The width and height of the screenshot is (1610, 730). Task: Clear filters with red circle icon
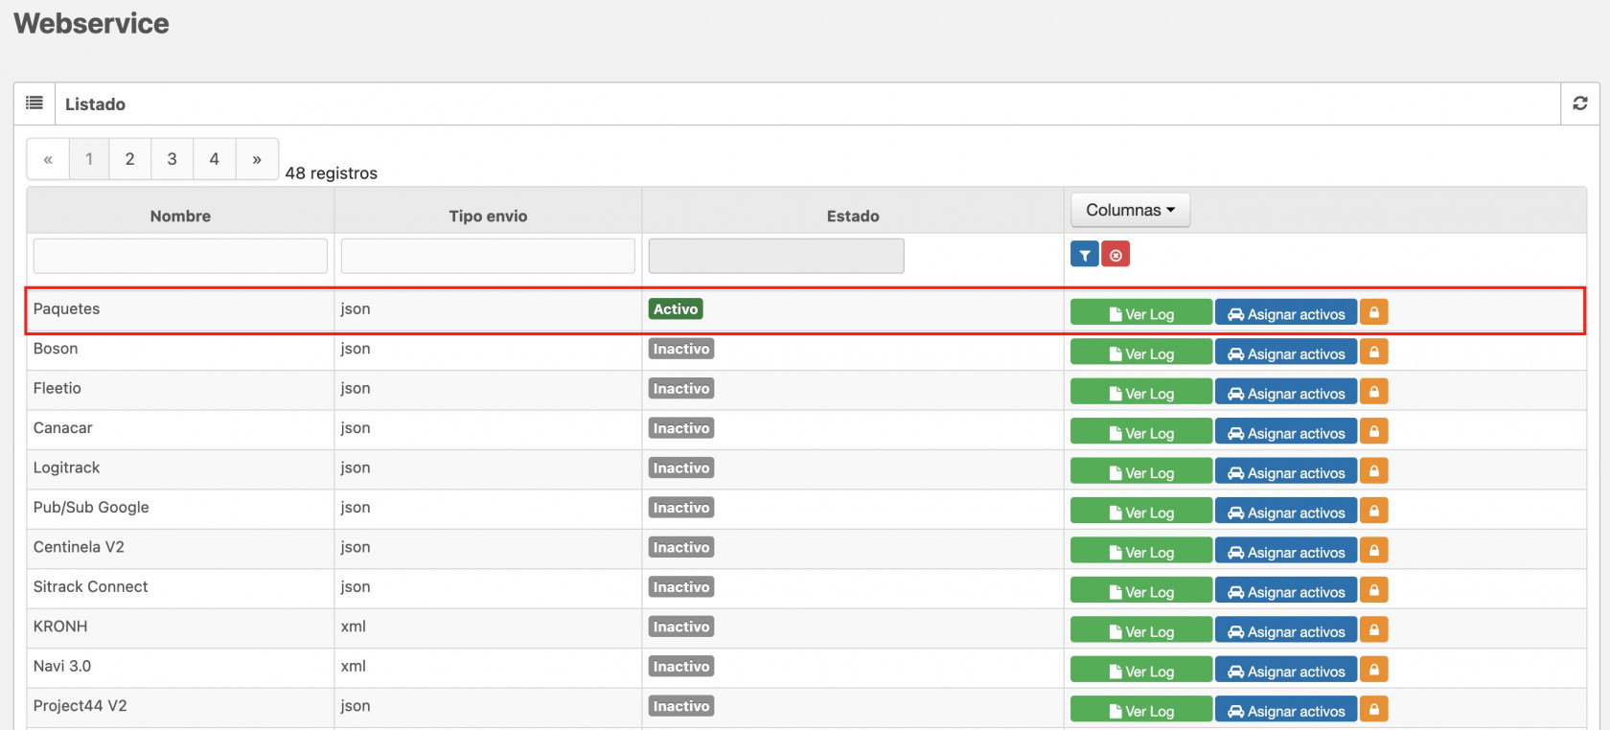(x=1115, y=255)
